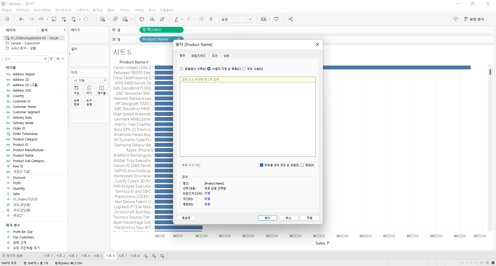Click the chart vertical scrollbar thumb
Image resolution: width=496 pixels, height=266 pixels.
coord(490,72)
